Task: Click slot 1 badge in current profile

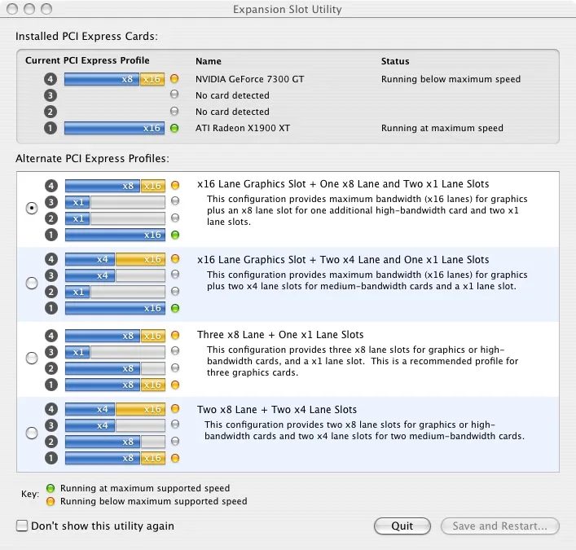Action: coord(51,128)
